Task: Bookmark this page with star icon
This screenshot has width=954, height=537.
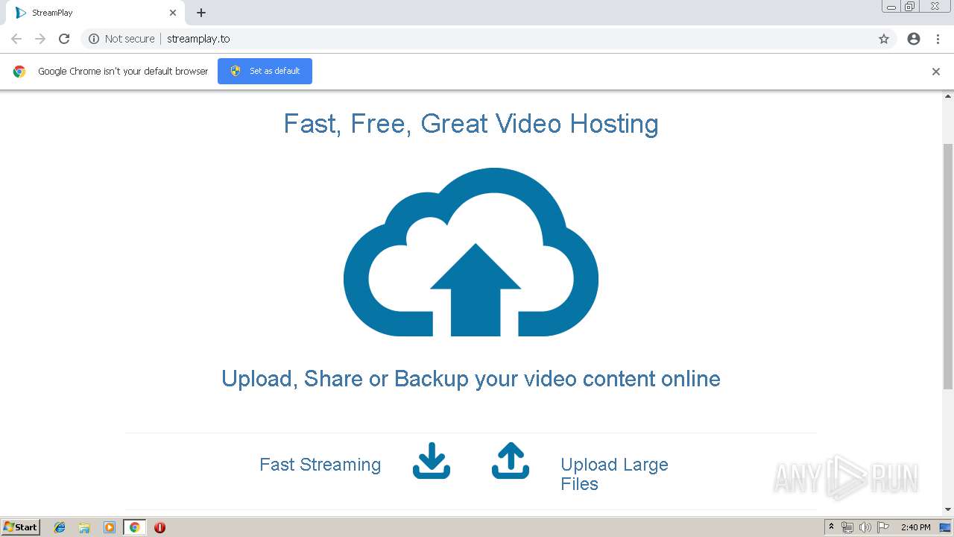Action: coord(884,39)
